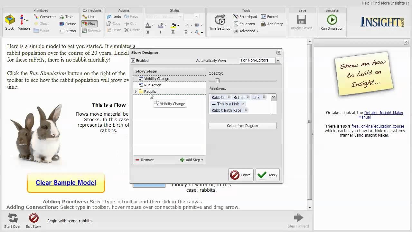Open the zoom magnifier dropdown
Image resolution: width=412 pixels, height=232 pixels.
pyautogui.click(x=199, y=32)
